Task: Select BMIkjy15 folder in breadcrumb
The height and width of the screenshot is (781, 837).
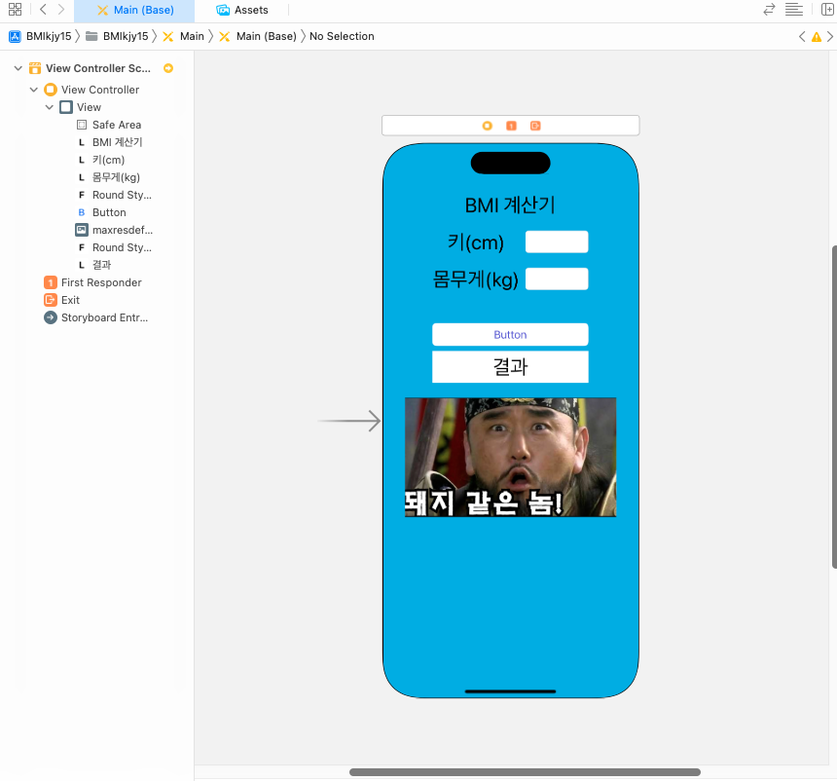Action: pos(117,36)
